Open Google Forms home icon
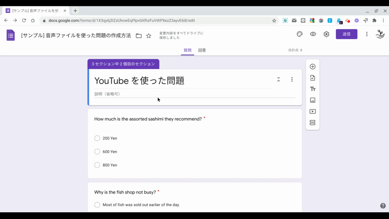Viewport: 389px width, 219px height. (10, 35)
